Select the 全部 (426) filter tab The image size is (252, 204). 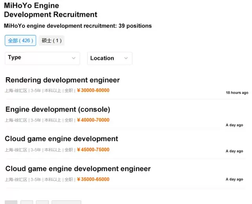coord(20,40)
